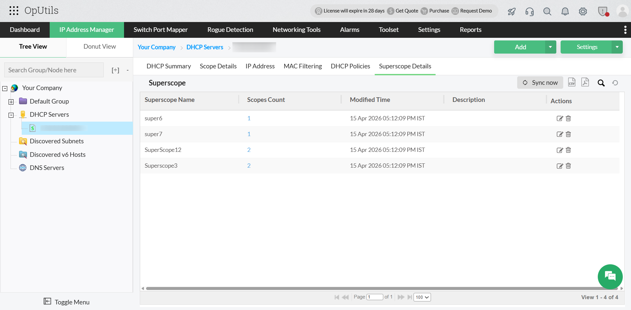This screenshot has width=631, height=310.
Task: Open the table search magnifier icon
Action: [601, 83]
